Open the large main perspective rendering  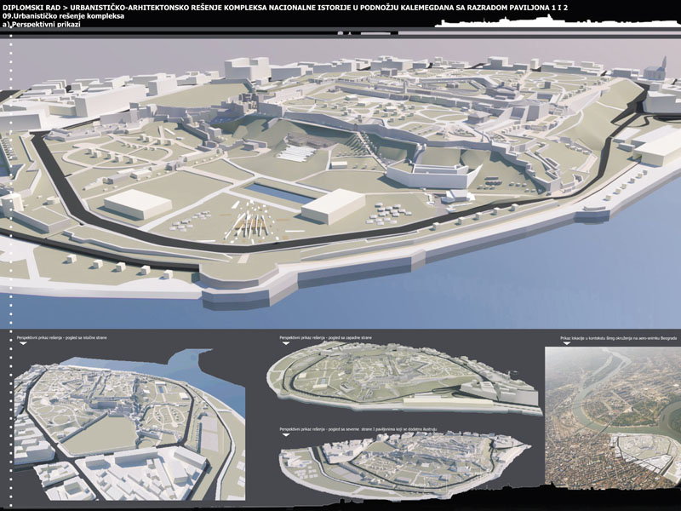340,182
